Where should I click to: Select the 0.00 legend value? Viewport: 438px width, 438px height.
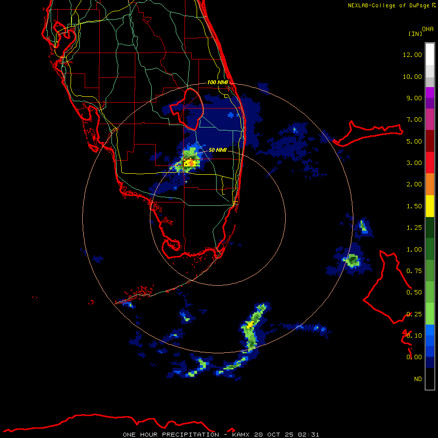pyautogui.click(x=414, y=357)
